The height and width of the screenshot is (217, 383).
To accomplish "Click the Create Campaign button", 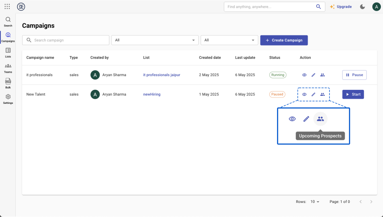I will coord(284,40).
